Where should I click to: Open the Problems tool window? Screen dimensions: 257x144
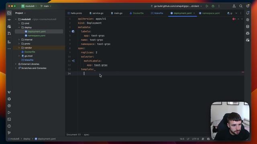tap(9, 126)
